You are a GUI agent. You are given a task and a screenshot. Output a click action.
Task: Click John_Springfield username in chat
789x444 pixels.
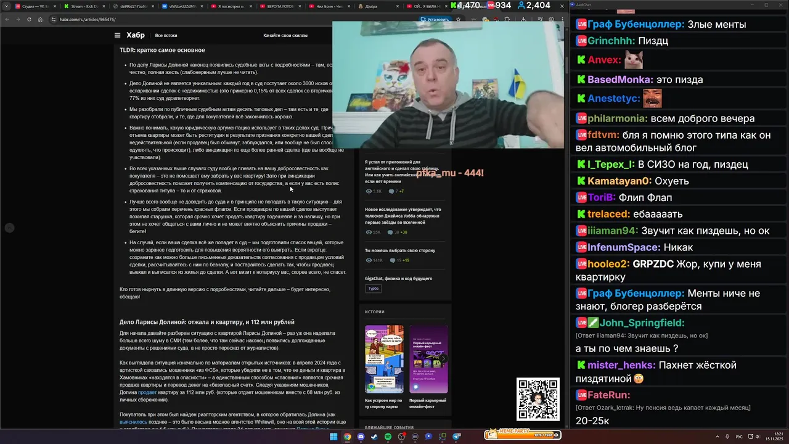642,323
